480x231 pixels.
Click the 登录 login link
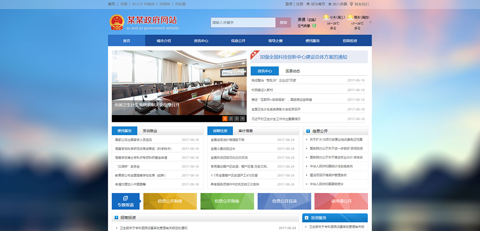pyautogui.click(x=289, y=4)
